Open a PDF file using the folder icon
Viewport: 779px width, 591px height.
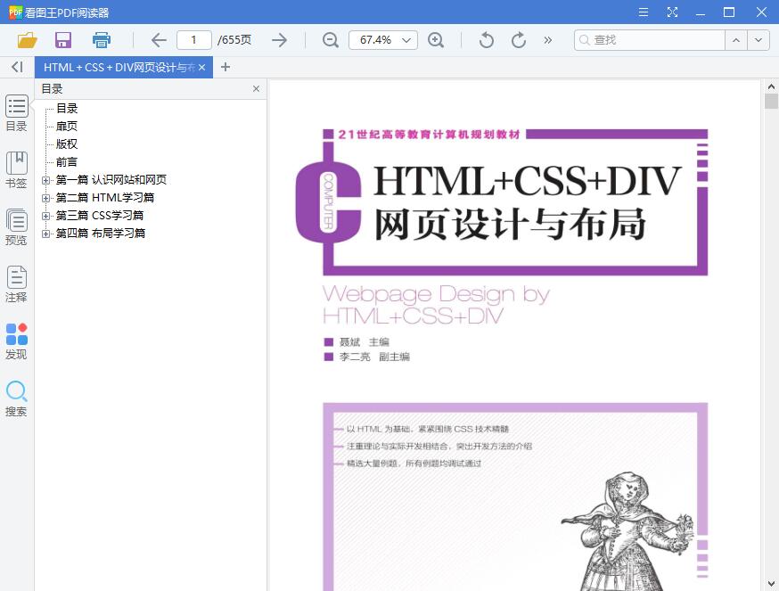click(27, 39)
